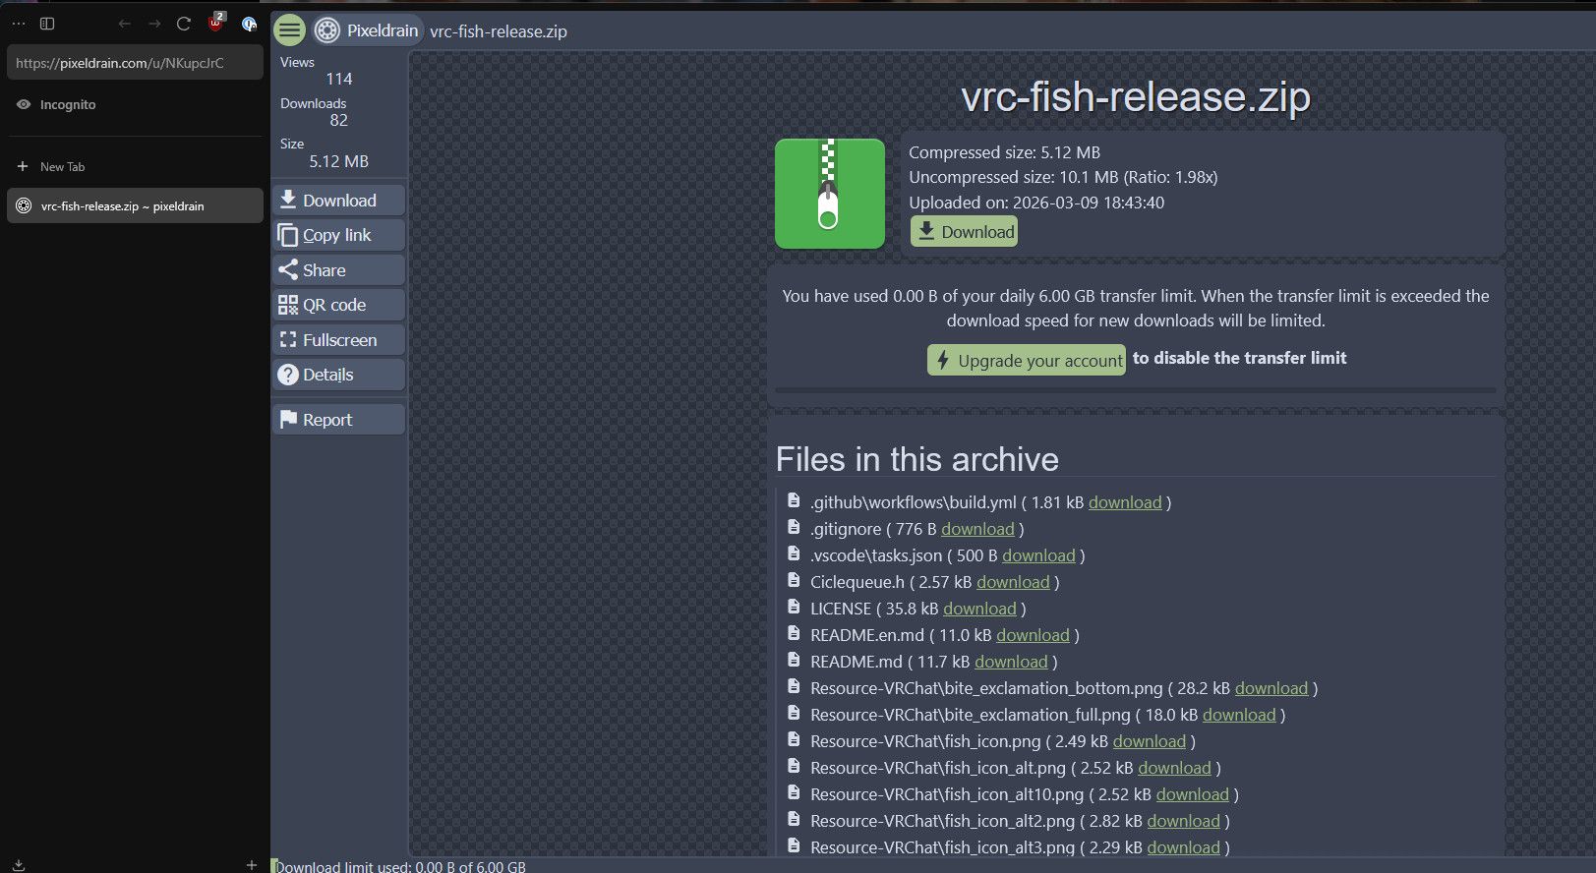Click the file icon beside Ciclequeue.h
Image resolution: width=1596 pixels, height=873 pixels.
tap(794, 580)
